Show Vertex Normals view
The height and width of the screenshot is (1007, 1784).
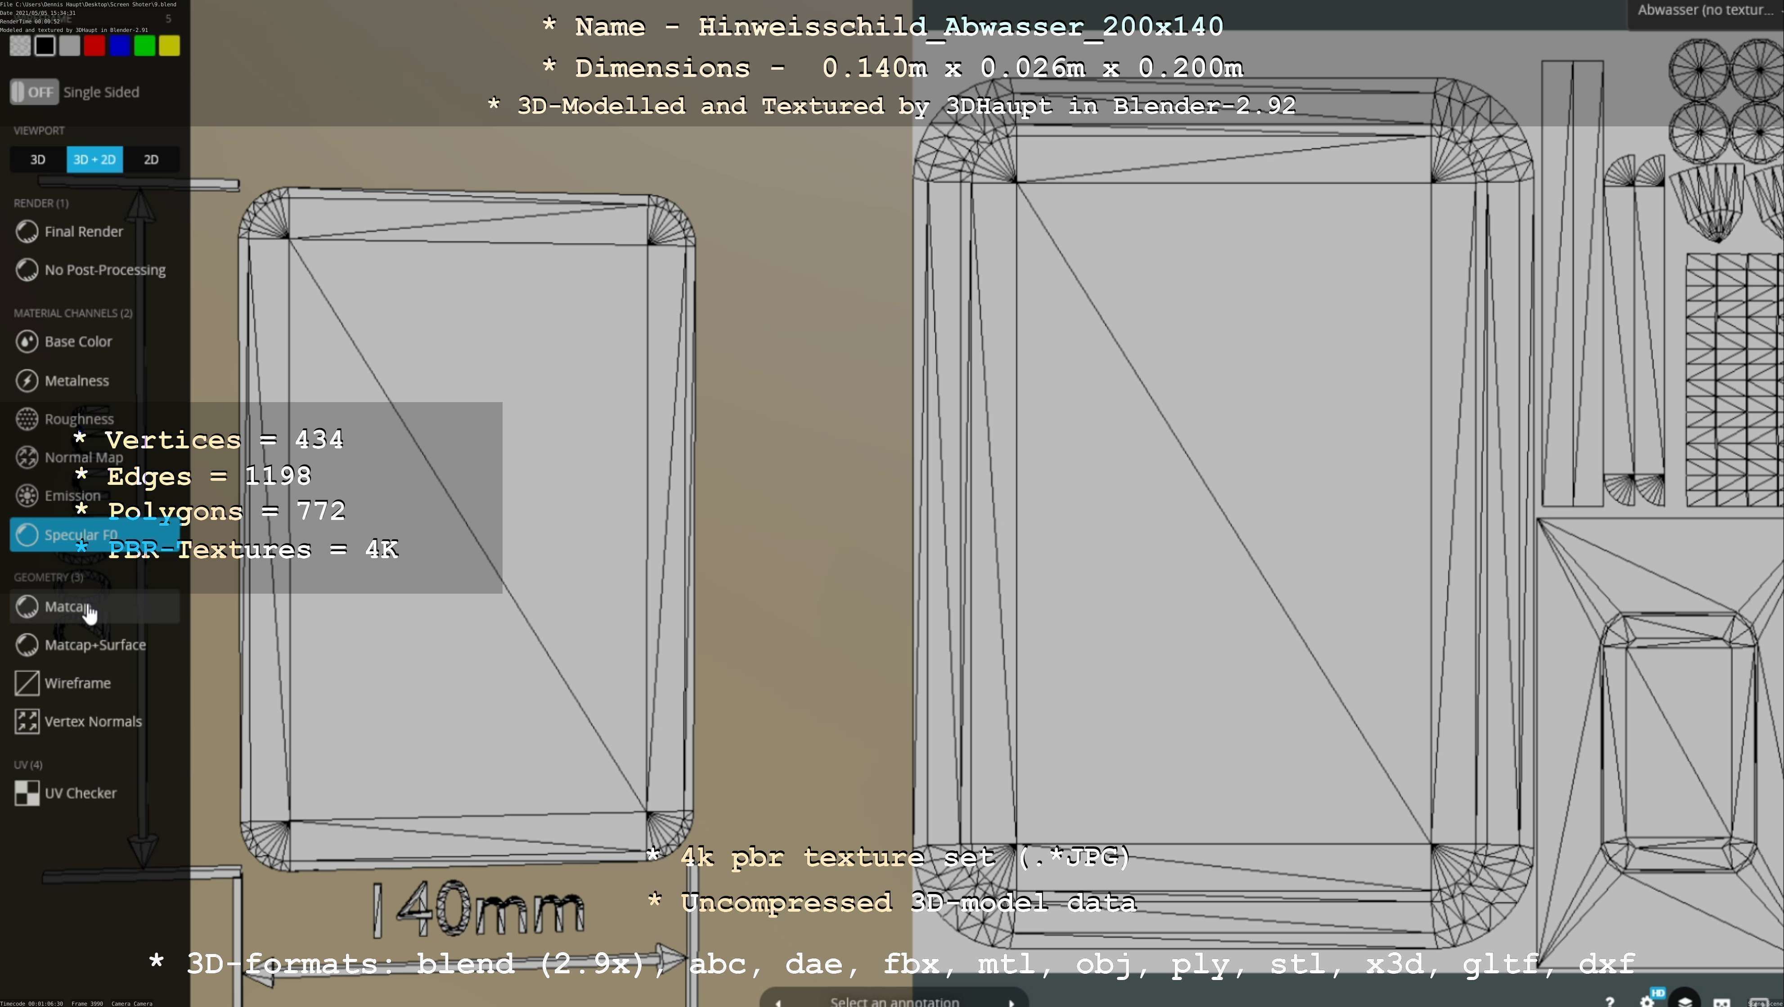(x=95, y=722)
